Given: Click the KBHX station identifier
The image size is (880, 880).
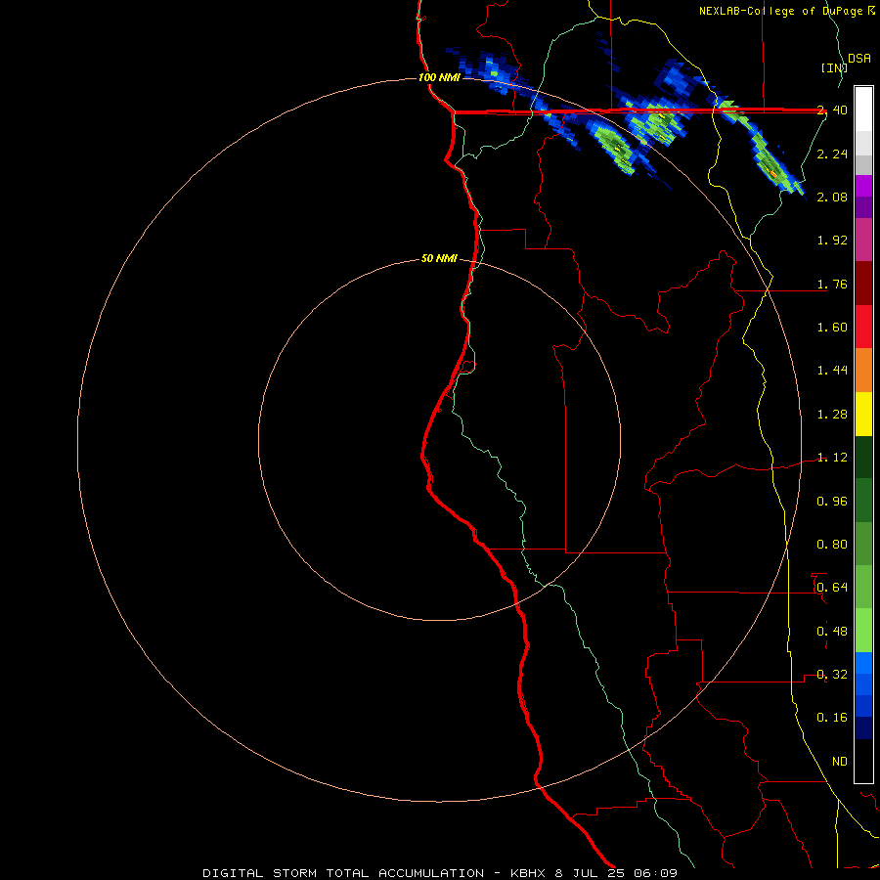Looking at the screenshot, I should (x=528, y=873).
